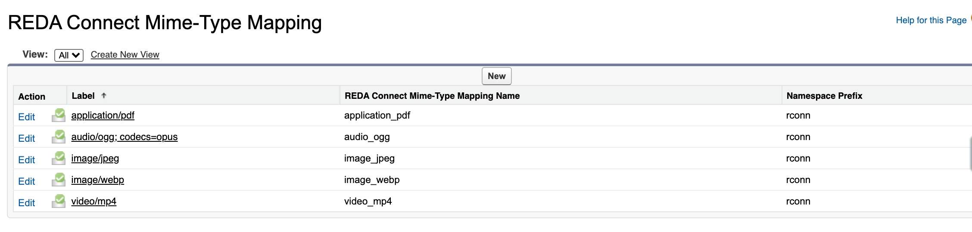Screen dimensions: 972x232
Task: Edit the audio/ogg; codecs=opus record
Action: tap(26, 138)
